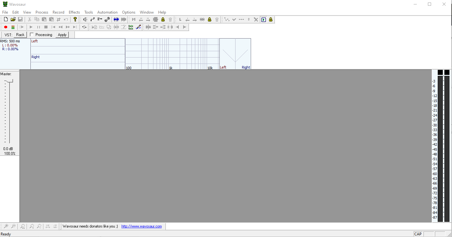Click the boxed green play arrow icon
Viewport: 452px width, 237px height.
click(263, 20)
